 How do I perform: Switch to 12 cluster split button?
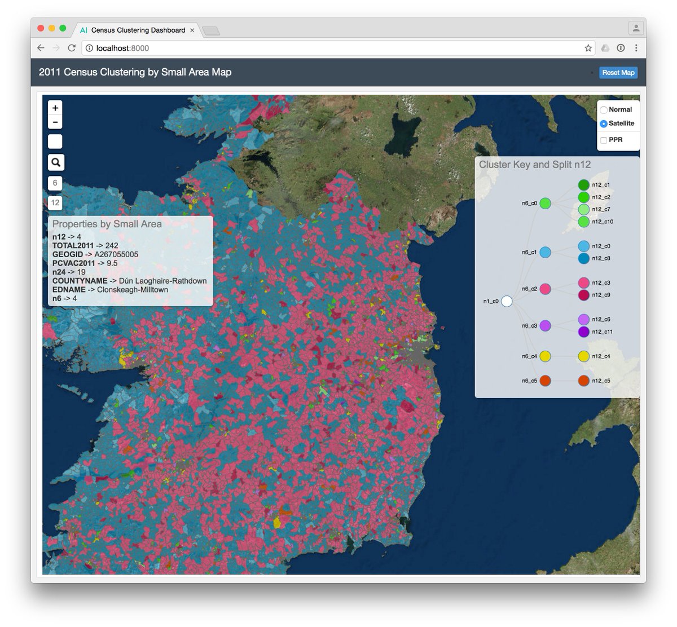tap(55, 203)
